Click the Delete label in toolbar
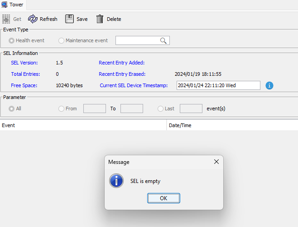 point(114,19)
